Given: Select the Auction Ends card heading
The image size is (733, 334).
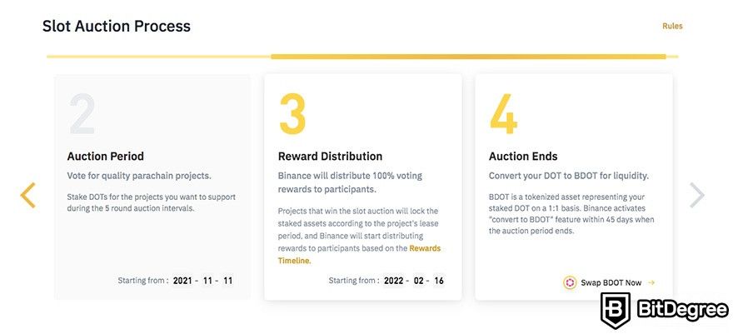Looking at the screenshot, I should pyautogui.click(x=523, y=157).
